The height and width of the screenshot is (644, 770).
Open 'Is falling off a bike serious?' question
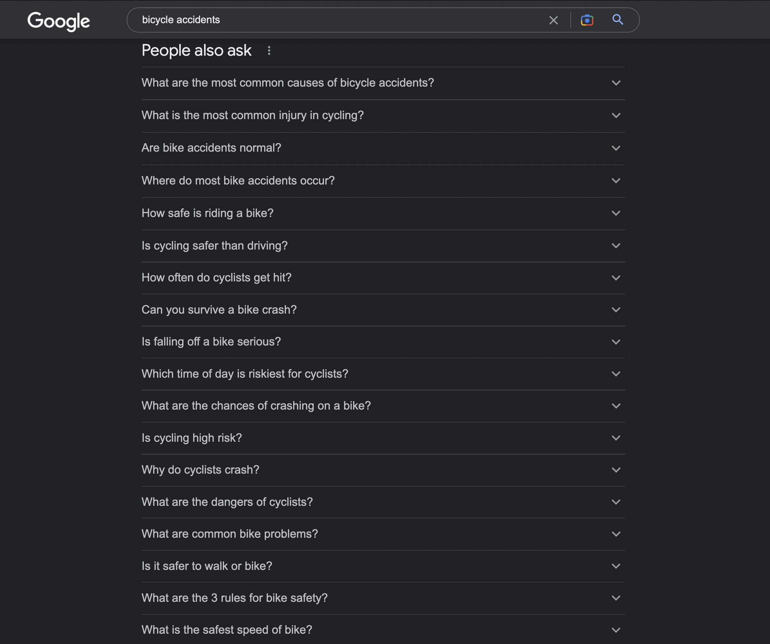(383, 342)
